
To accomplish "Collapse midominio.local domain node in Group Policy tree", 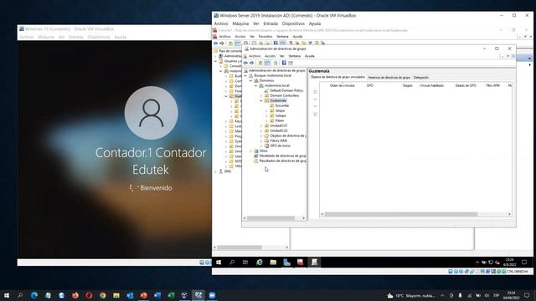I will 255,85.
